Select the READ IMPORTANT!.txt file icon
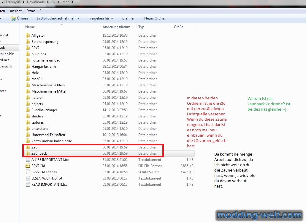306x223 pixels. tap(28, 185)
